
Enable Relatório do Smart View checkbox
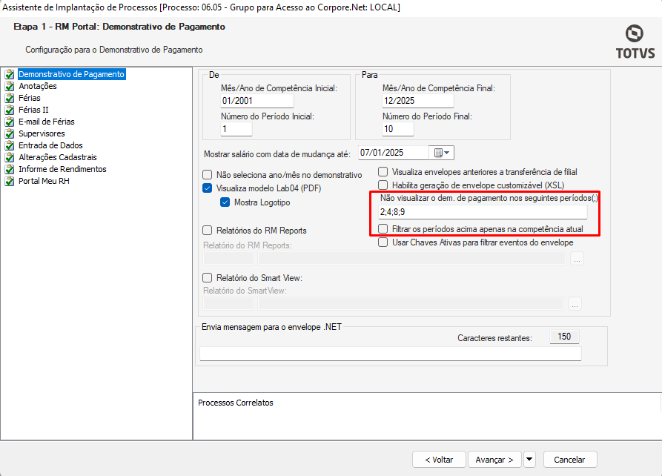click(x=208, y=277)
